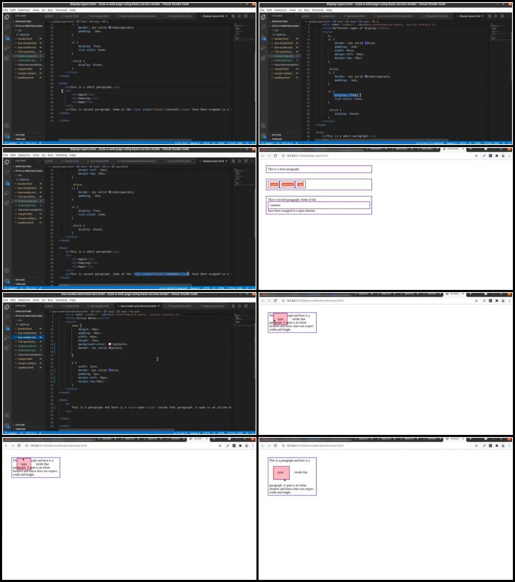Open margin.html in the inline-box VS Code explorer
The height and width of the screenshot is (582, 515).
coord(25,359)
